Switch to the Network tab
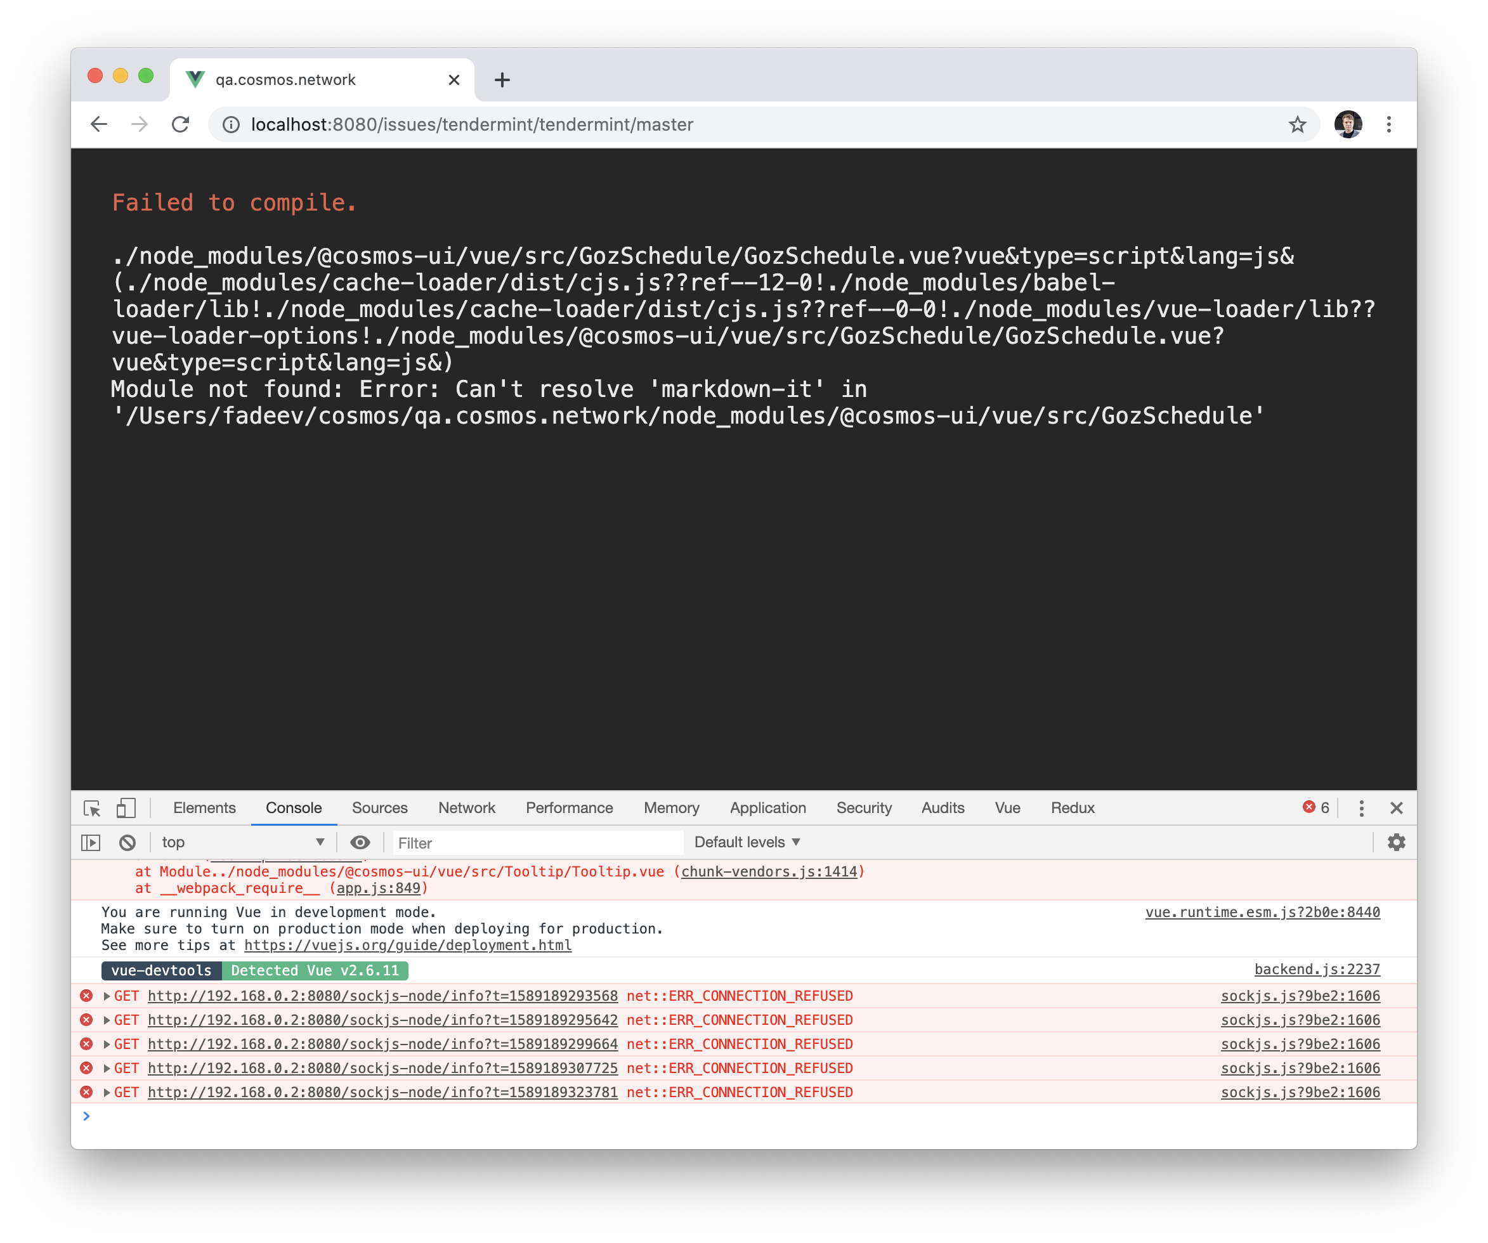The image size is (1488, 1243). pyautogui.click(x=466, y=808)
